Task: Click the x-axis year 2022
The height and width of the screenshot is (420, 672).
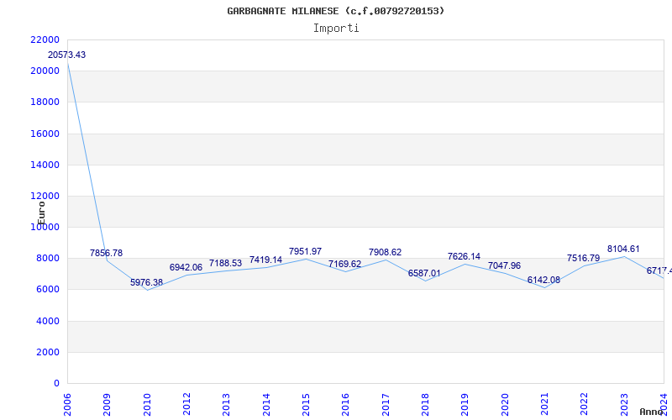Action: click(584, 405)
